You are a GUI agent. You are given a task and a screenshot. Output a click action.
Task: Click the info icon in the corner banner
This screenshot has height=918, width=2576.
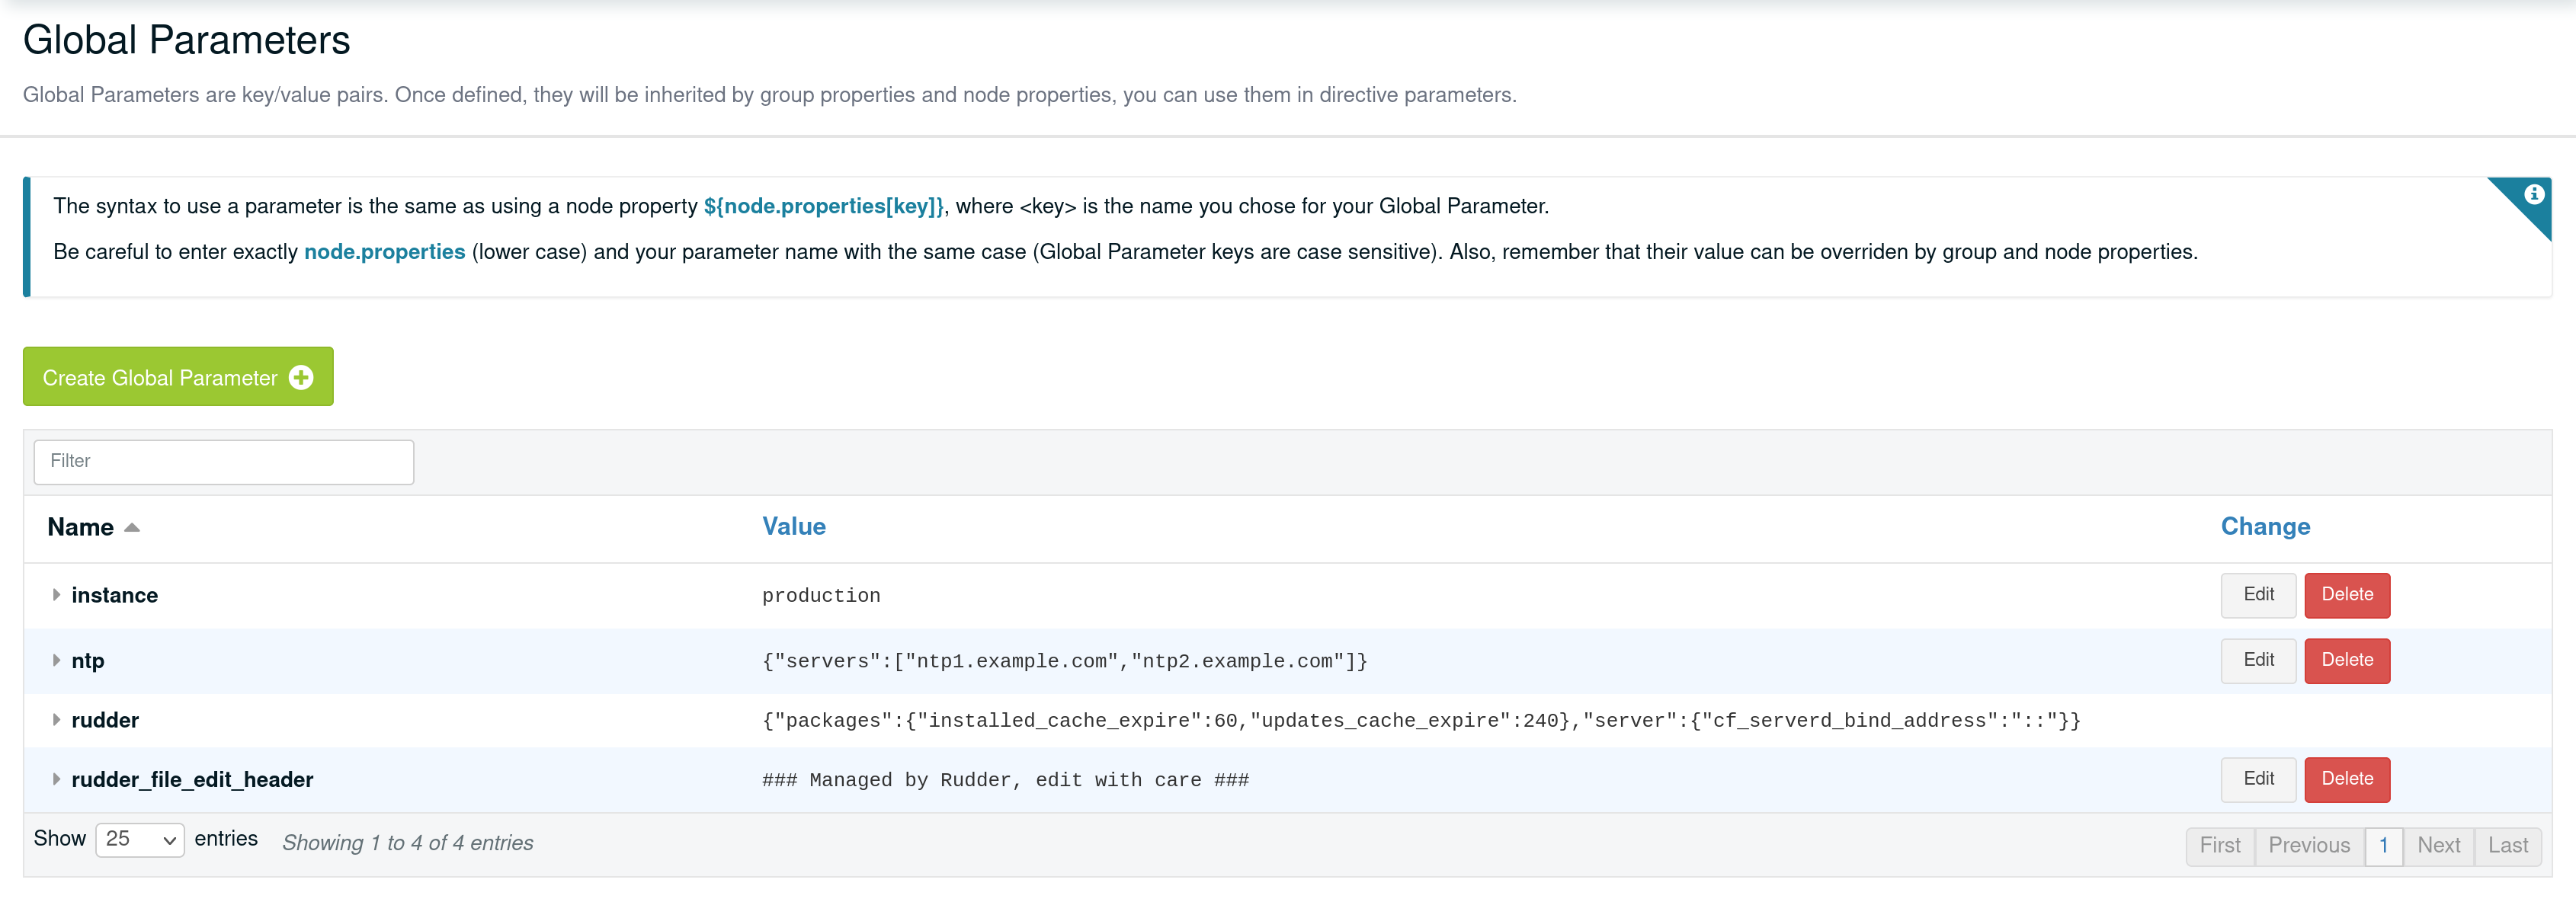coord(2533,195)
